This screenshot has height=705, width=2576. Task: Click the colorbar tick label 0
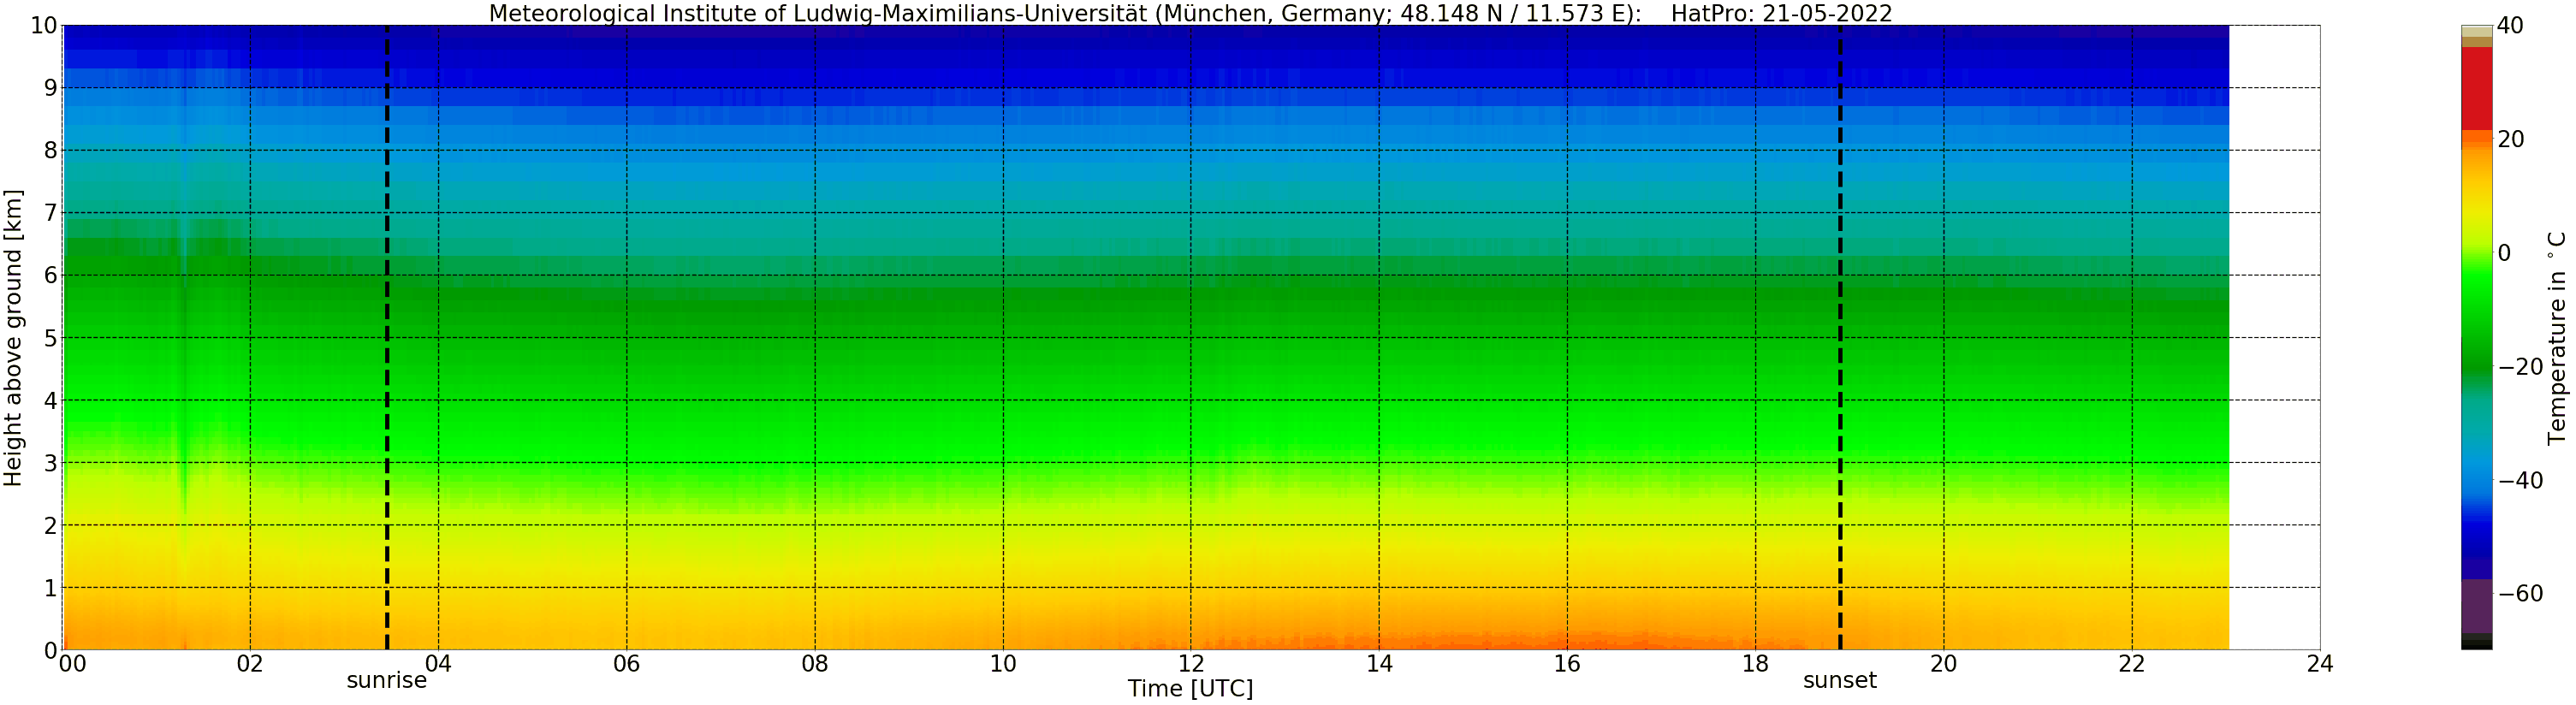coord(2504,253)
